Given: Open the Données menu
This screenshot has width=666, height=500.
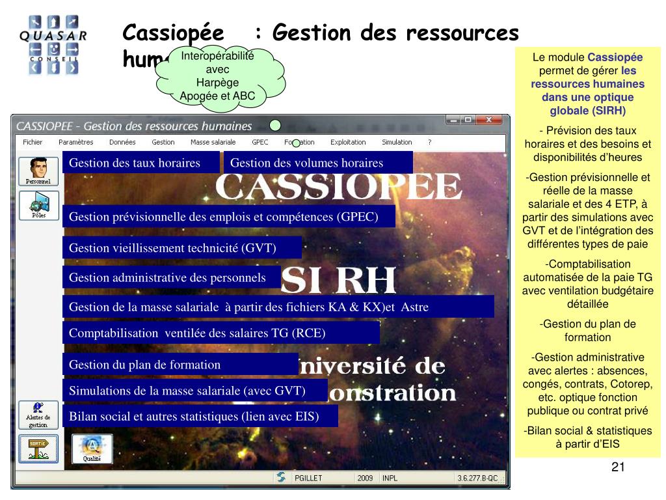Looking at the screenshot, I should click(x=122, y=142).
